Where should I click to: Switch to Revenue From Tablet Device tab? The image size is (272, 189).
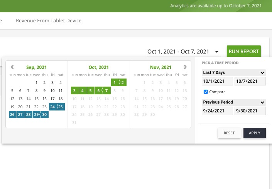pos(49,20)
